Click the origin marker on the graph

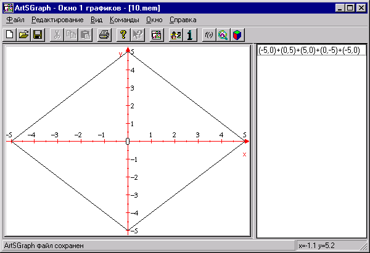(x=128, y=142)
